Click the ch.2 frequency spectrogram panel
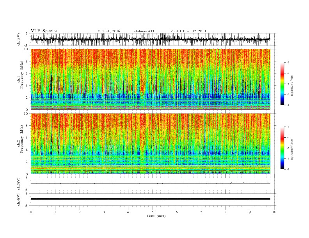The width and height of the screenshot is (309, 238). (150, 144)
